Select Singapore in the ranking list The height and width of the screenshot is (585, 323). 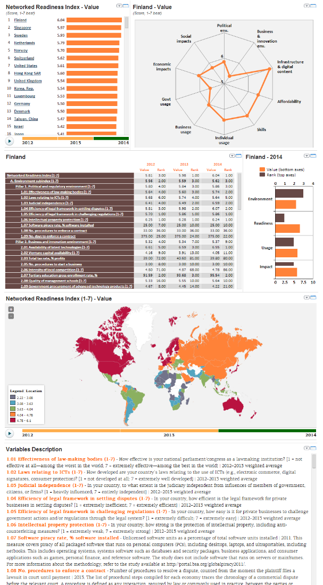[x=22, y=27]
